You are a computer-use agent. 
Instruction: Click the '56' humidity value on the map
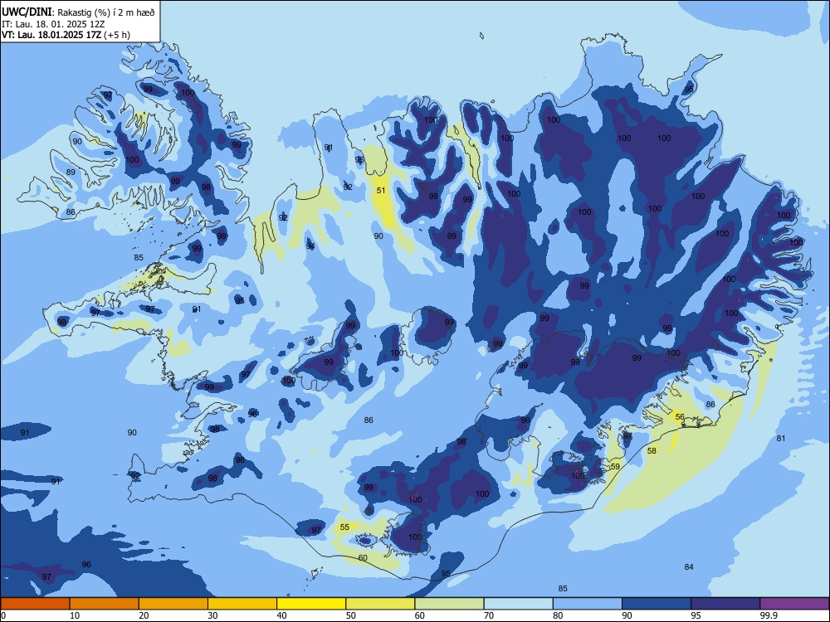click(681, 417)
